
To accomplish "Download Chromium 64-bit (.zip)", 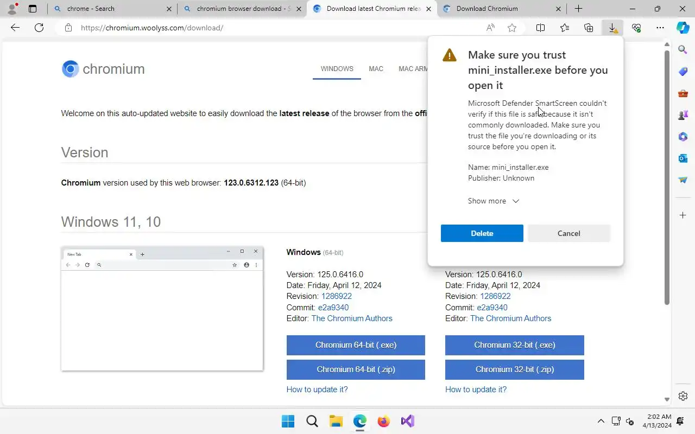I will (x=356, y=369).
